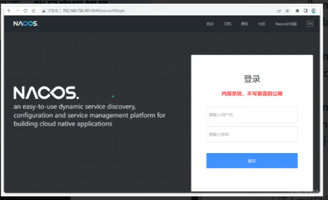The width and height of the screenshot is (328, 200).
Task: Open browser side panel icon
Action: [305, 11]
